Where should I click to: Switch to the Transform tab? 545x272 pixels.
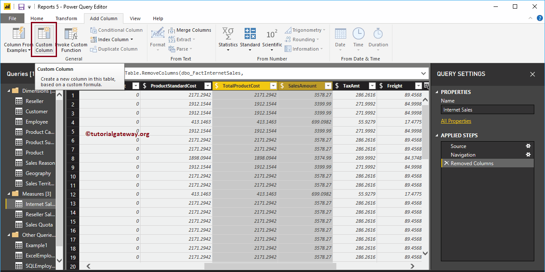point(66,18)
